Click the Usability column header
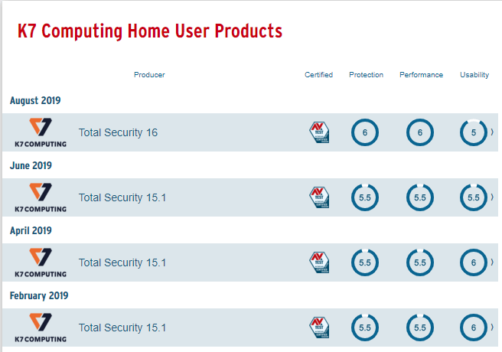The width and height of the screenshot is (502, 352). [x=474, y=75]
